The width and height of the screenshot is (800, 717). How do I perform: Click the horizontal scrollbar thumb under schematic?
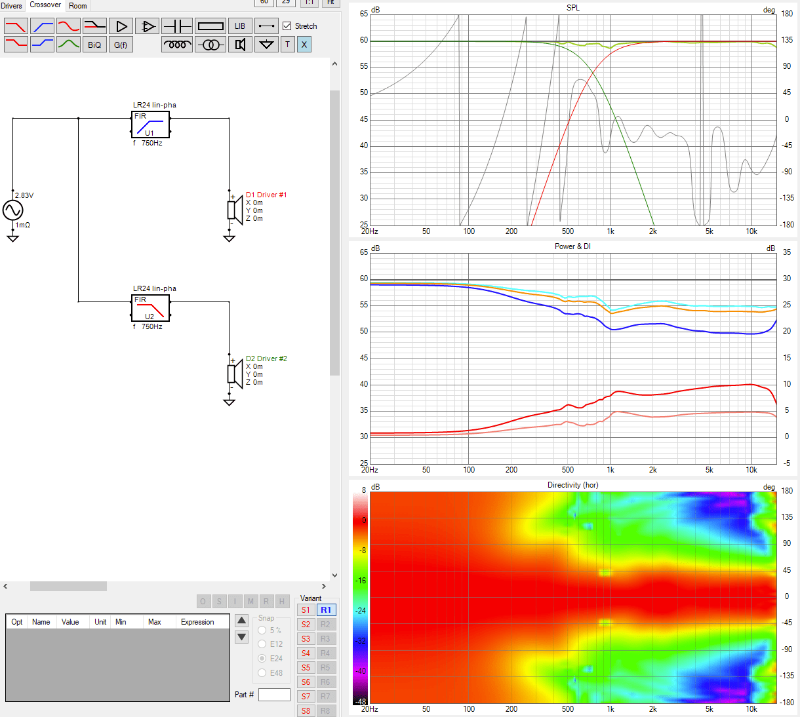click(68, 587)
